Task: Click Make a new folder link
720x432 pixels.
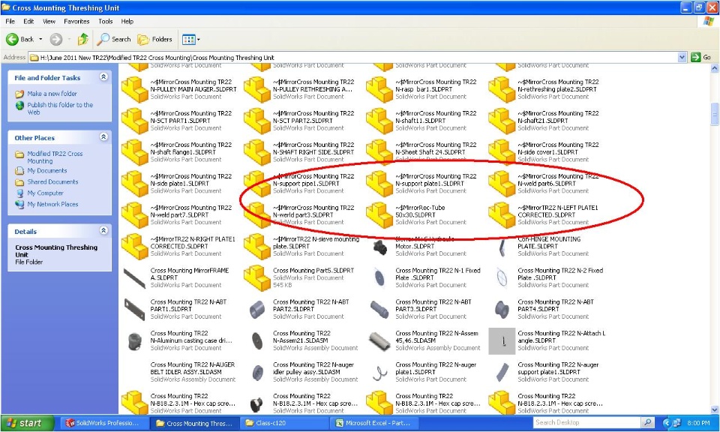Action: pyautogui.click(x=52, y=94)
